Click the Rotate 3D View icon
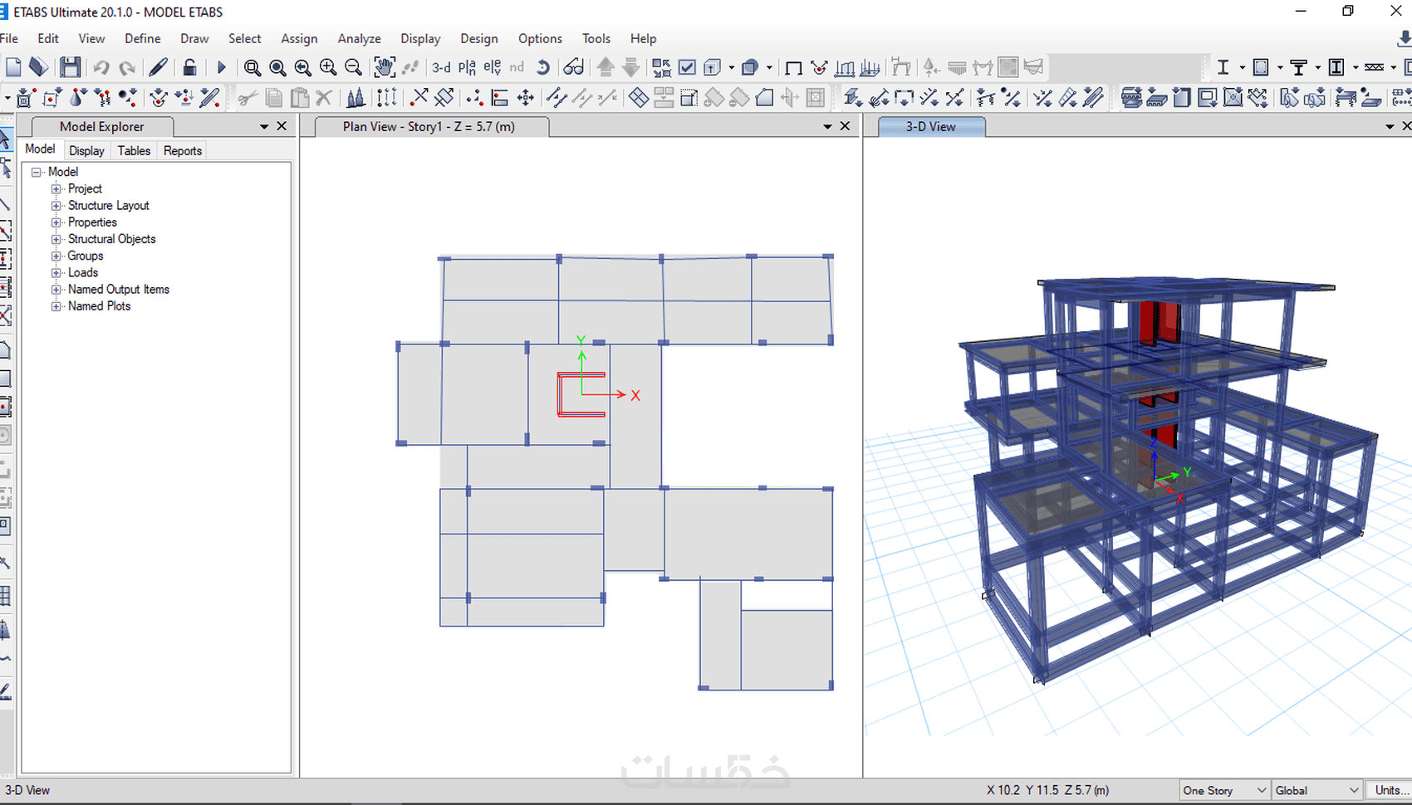The image size is (1412, 805). 543,67
